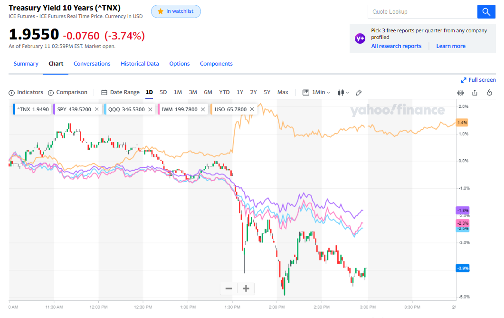Select the 5Y range

pos(267,92)
